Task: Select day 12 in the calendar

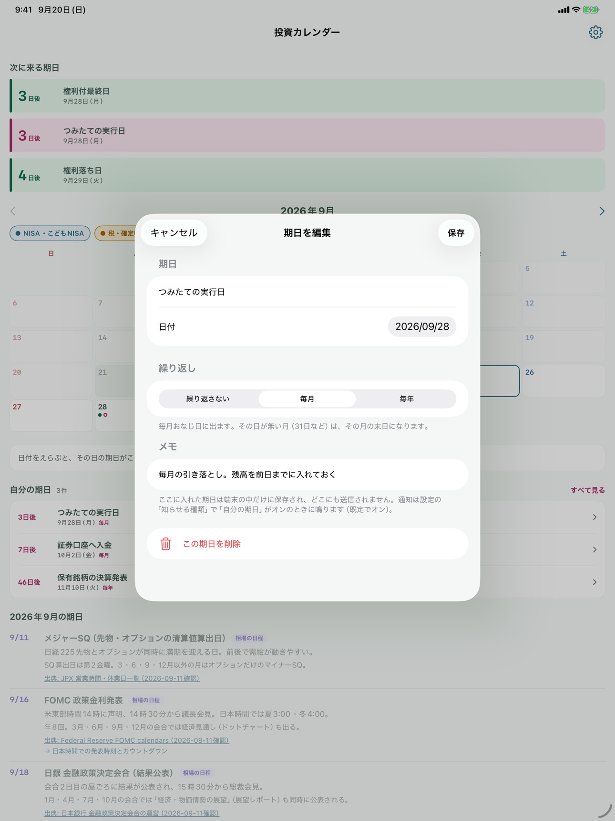Action: tap(564, 312)
